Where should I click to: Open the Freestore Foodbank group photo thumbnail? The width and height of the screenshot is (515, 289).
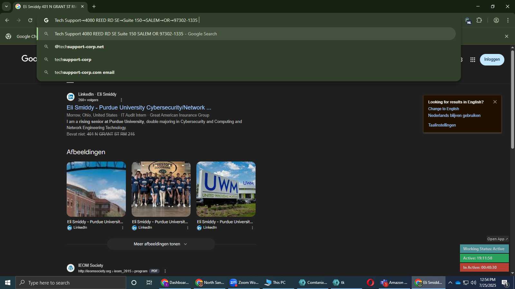[x=161, y=189]
